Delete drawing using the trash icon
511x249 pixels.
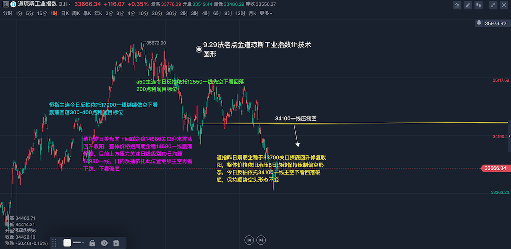(116, 243)
